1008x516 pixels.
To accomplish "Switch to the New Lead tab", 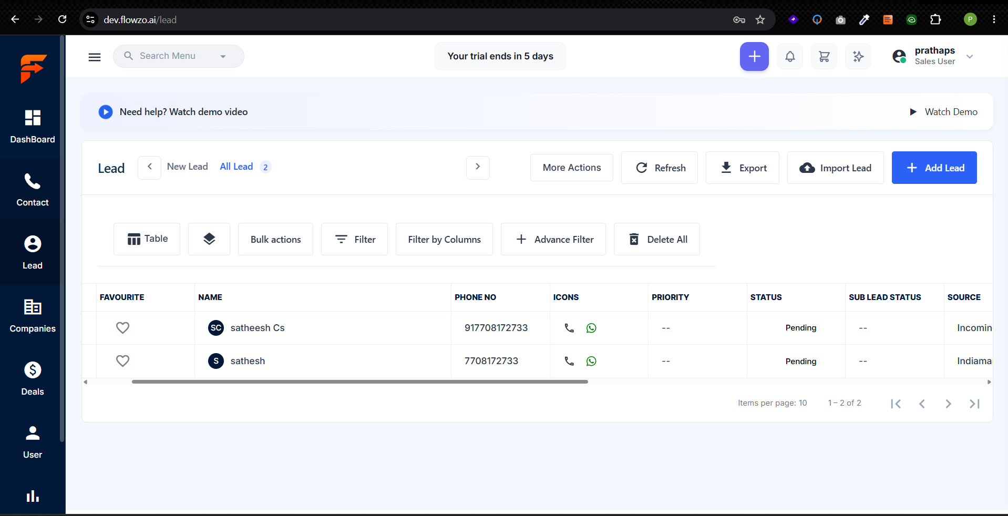I will click(x=187, y=167).
